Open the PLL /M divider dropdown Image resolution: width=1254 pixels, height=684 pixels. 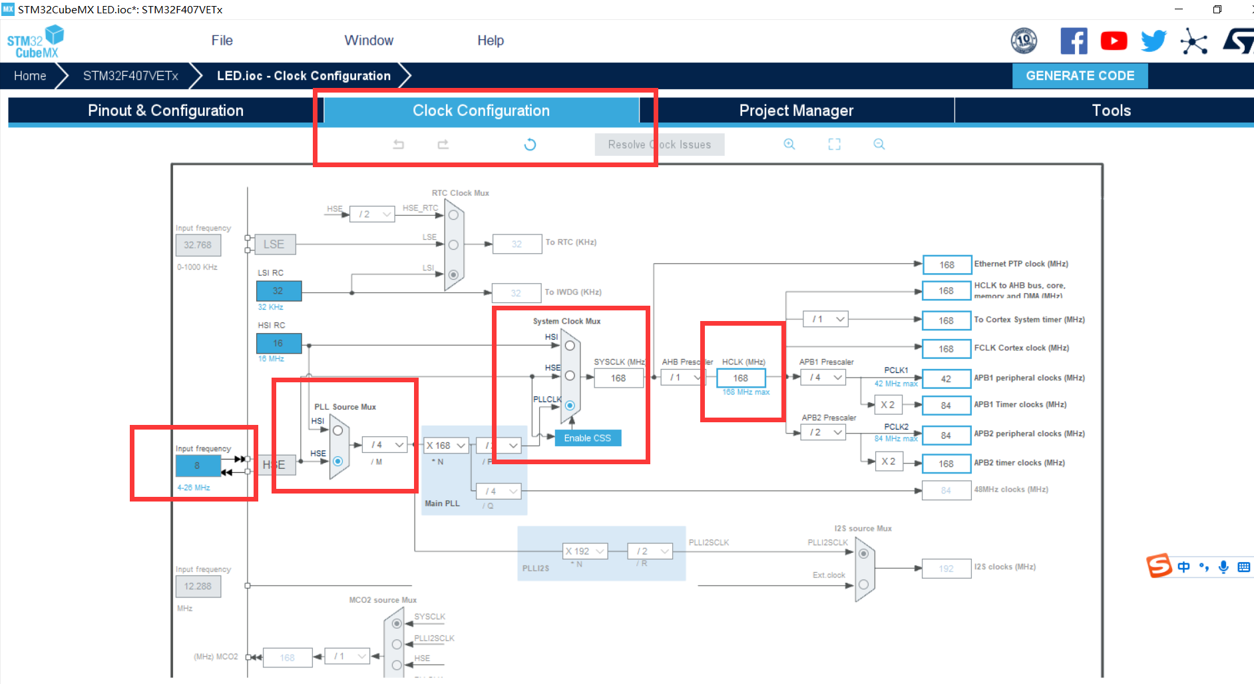click(385, 444)
